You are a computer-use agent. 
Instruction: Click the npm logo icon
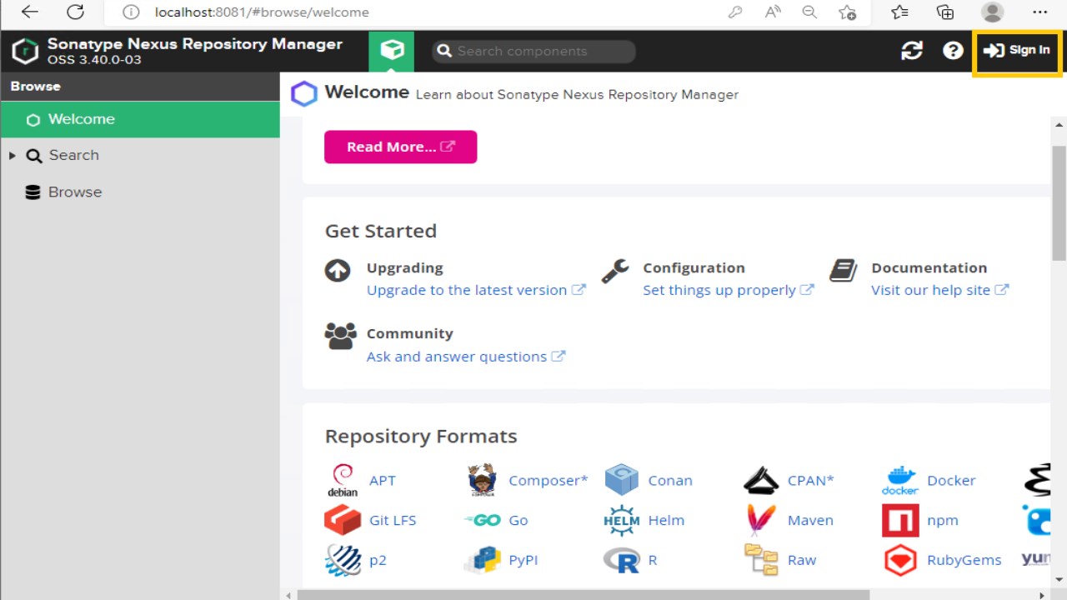900,520
